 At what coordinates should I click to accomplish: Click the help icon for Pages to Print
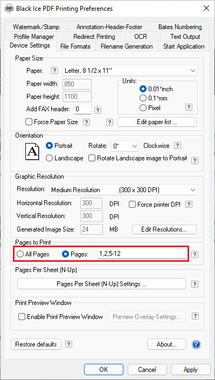coord(195,254)
